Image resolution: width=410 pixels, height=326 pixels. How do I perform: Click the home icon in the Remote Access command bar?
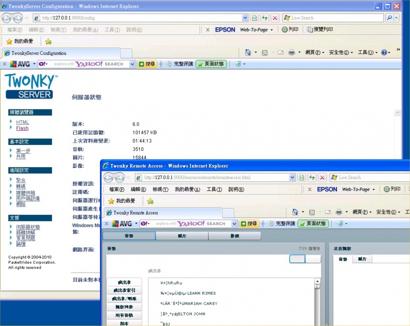pos(295,212)
